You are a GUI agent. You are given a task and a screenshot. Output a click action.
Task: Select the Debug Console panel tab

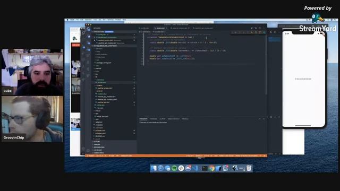pyautogui.click(x=174, y=119)
